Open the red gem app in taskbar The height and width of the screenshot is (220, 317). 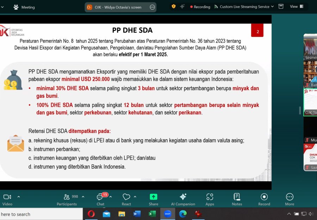(198, 214)
